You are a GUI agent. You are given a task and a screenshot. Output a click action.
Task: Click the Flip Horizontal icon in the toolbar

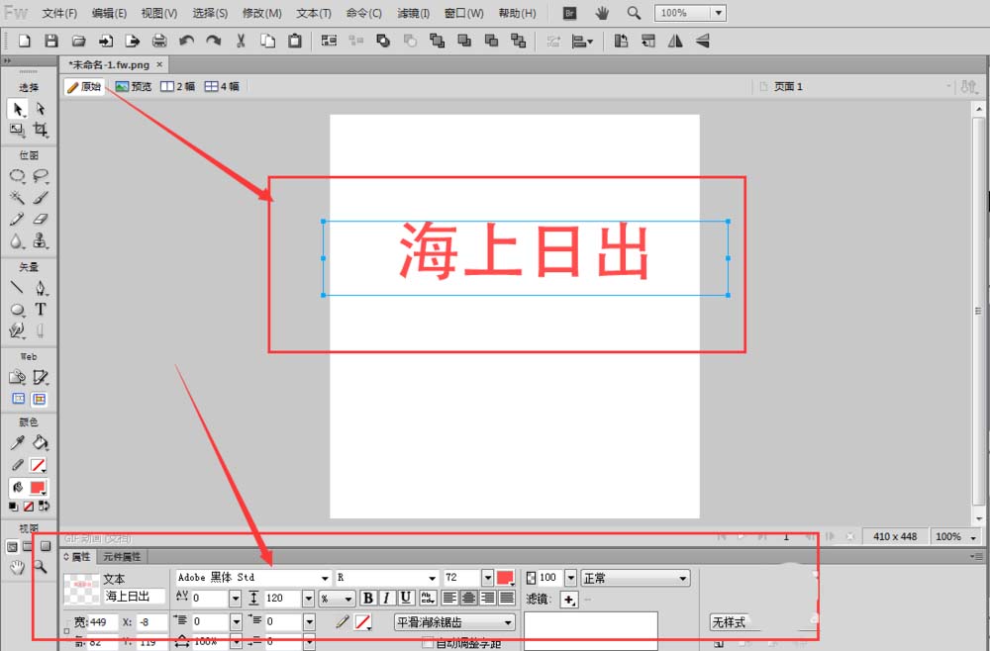pos(675,41)
